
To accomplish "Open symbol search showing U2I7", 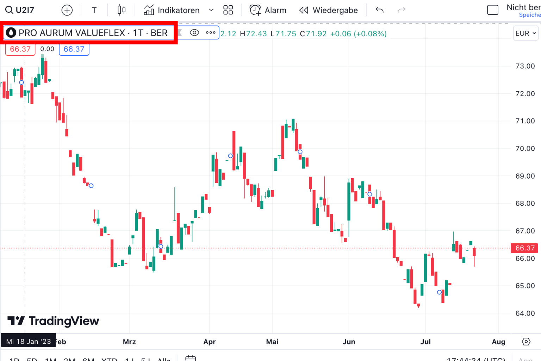I will click(20, 10).
